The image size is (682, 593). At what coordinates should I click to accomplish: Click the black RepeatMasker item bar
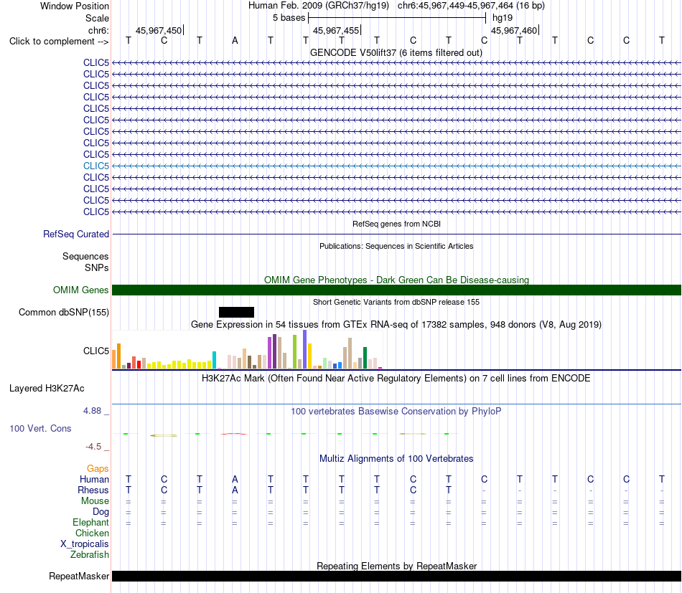pyautogui.click(x=396, y=576)
